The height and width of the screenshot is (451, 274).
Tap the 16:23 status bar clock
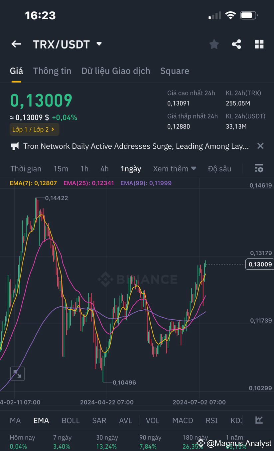(41, 15)
